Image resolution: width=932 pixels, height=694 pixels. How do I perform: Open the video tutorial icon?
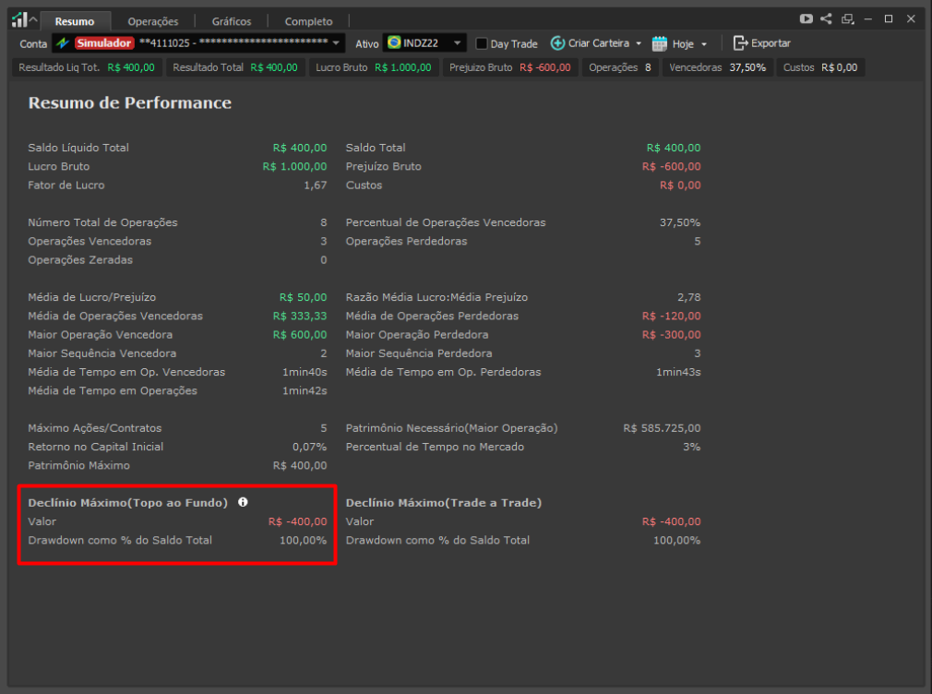pos(807,18)
